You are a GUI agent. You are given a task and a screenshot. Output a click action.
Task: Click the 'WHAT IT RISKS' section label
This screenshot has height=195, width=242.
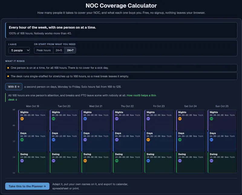pyautogui.click(x=15, y=61)
